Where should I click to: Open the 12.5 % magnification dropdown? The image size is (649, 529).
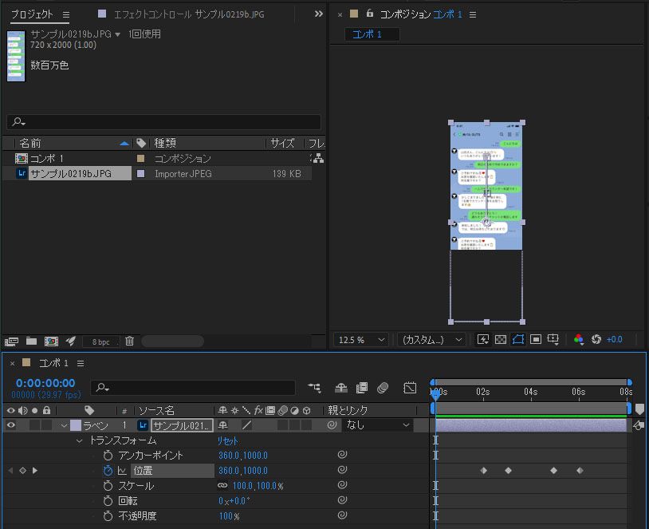coord(361,340)
